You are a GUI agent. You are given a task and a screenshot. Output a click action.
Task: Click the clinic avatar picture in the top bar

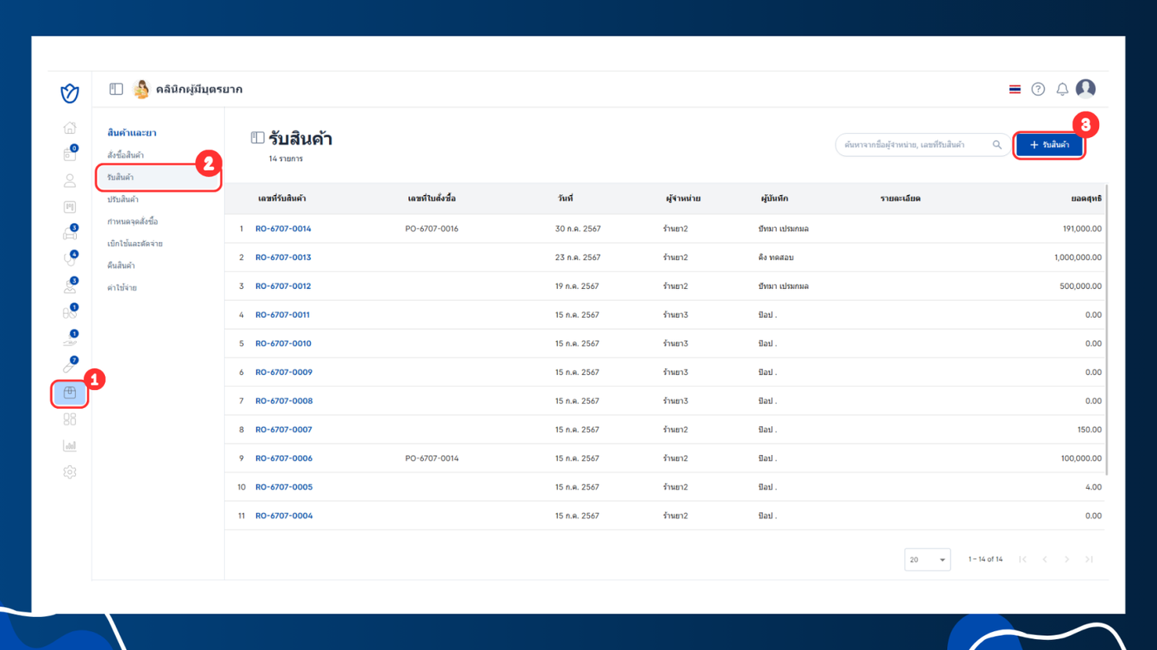[x=141, y=89]
